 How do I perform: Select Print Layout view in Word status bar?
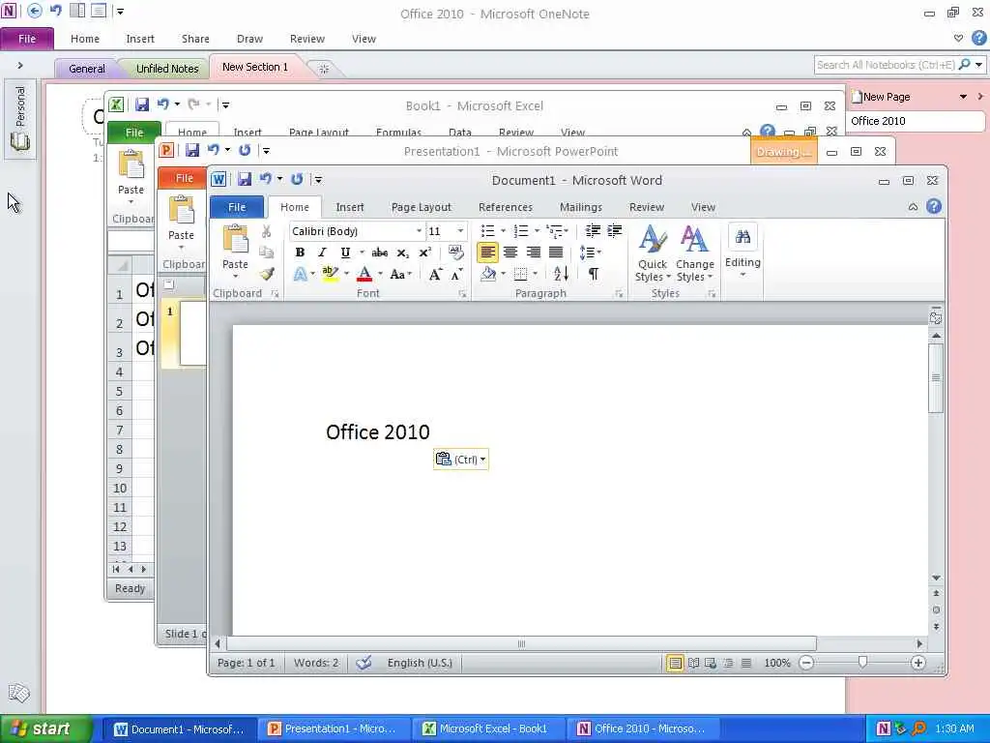point(675,663)
